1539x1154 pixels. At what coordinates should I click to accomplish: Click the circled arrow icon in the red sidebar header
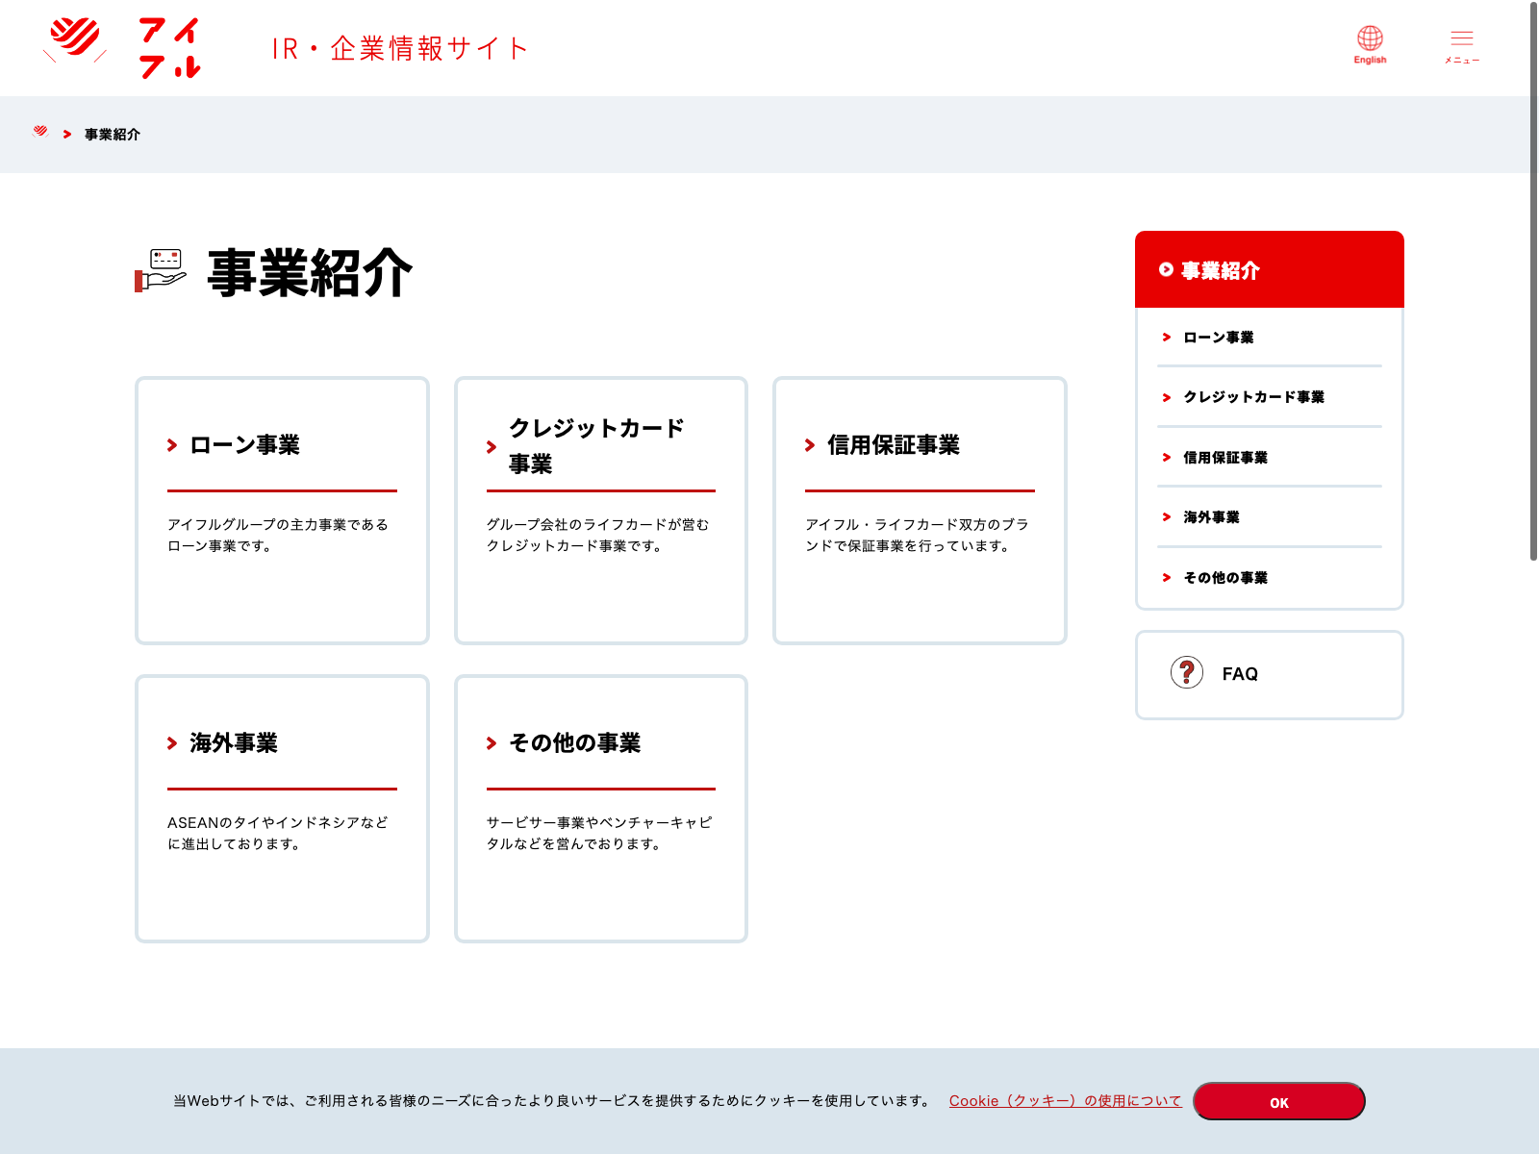pyautogui.click(x=1166, y=270)
